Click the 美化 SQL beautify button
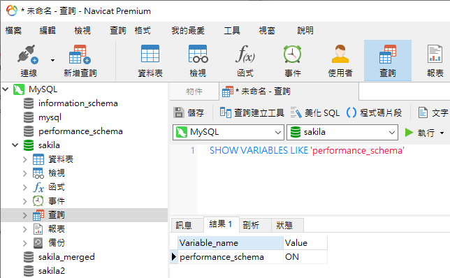The image size is (450, 278). pos(315,112)
